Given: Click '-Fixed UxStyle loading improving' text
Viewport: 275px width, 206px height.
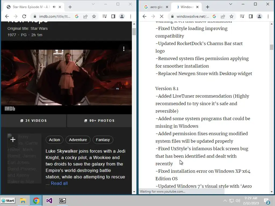Looking at the screenshot, I should click(191, 28).
